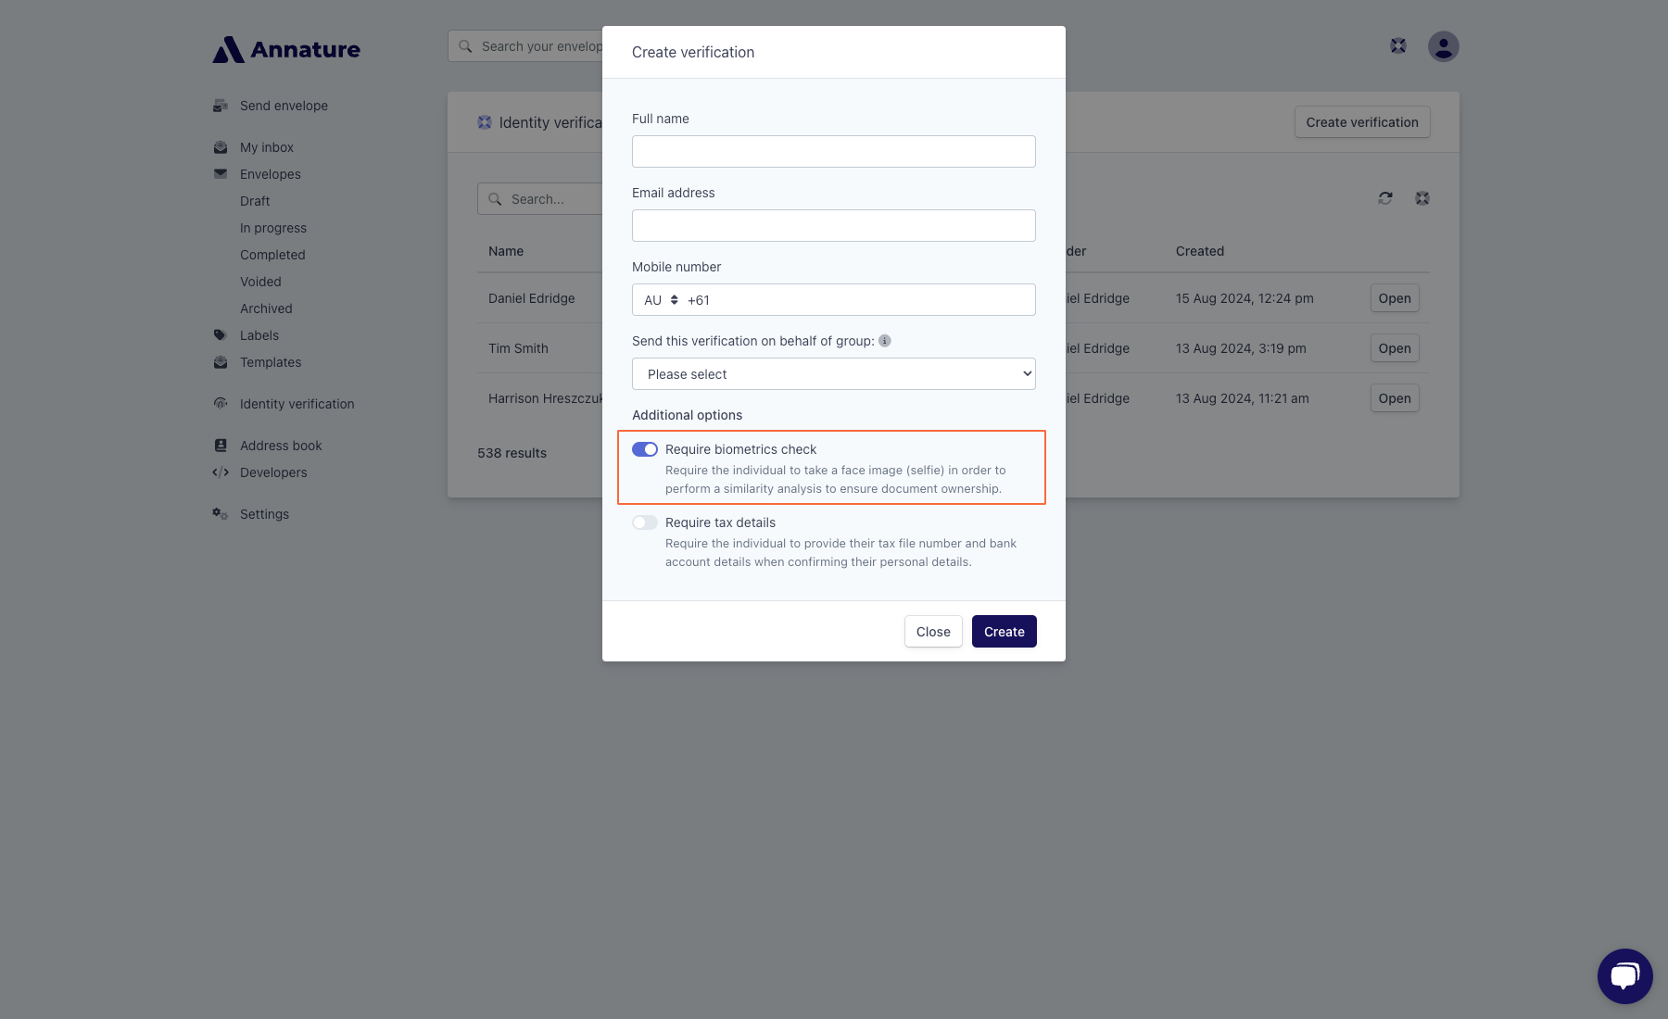Open the user profile avatar menu
This screenshot has height=1019, width=1668.
tap(1443, 46)
